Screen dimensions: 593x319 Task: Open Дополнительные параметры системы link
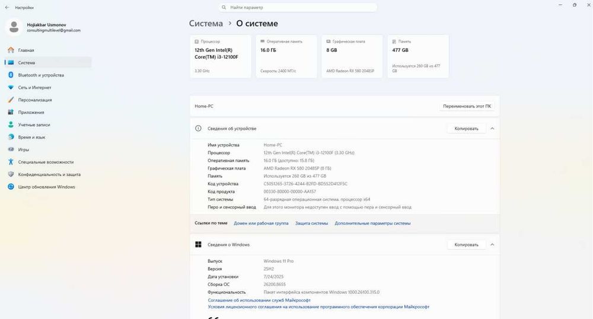pyautogui.click(x=372, y=224)
